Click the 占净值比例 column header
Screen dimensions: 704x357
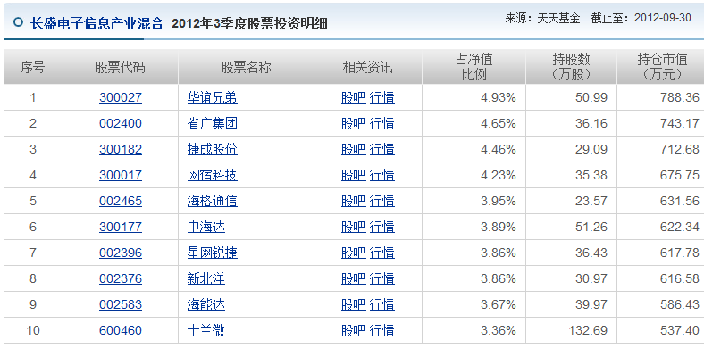click(474, 67)
